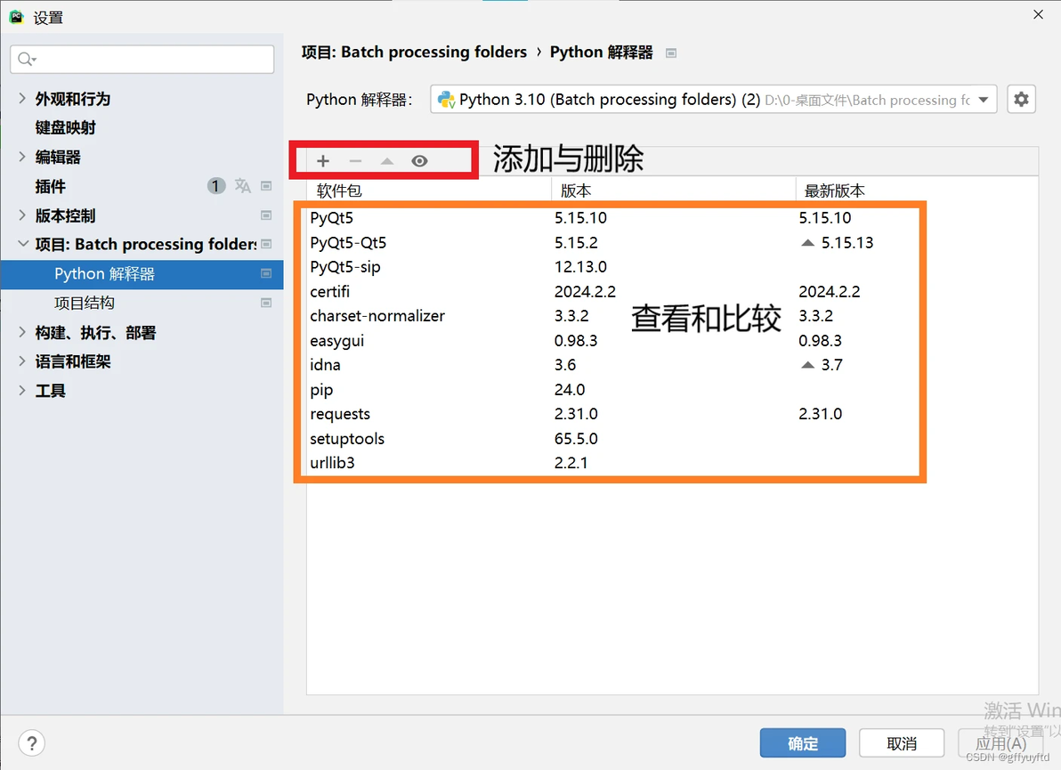Screen dimensions: 1061x770
Task: Click project-level icon beside 版本控制
Action: (267, 215)
